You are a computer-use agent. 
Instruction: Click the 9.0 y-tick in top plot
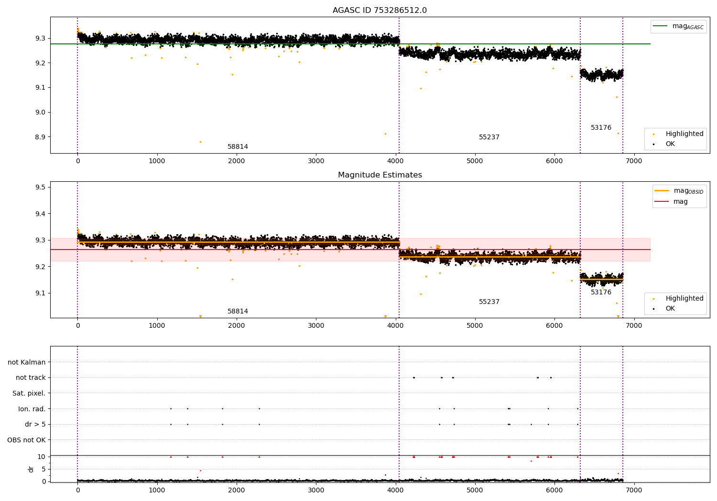coord(41,112)
